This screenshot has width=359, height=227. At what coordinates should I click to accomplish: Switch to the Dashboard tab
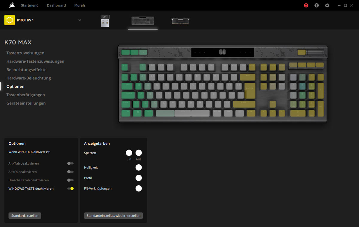[x=56, y=5]
